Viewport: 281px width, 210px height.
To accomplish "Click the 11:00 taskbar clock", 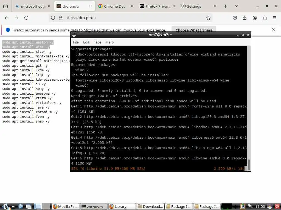I will tap(260, 207).
